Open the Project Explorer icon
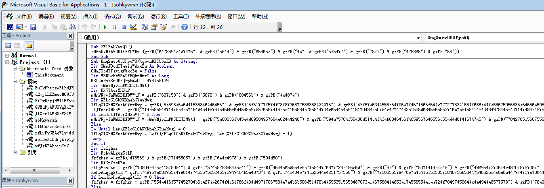The height and width of the screenshot is (188, 544). pos(145,27)
